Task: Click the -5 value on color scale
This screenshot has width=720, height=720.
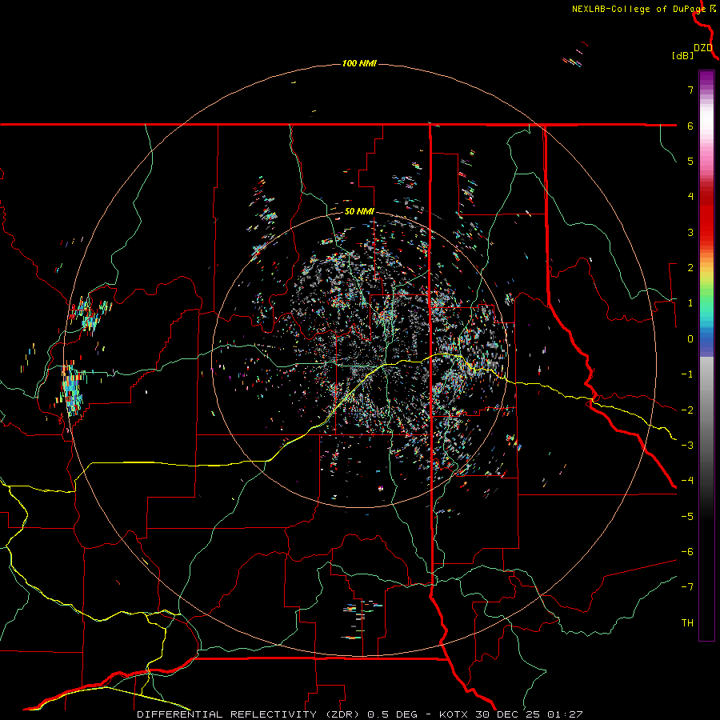Action: [x=687, y=516]
